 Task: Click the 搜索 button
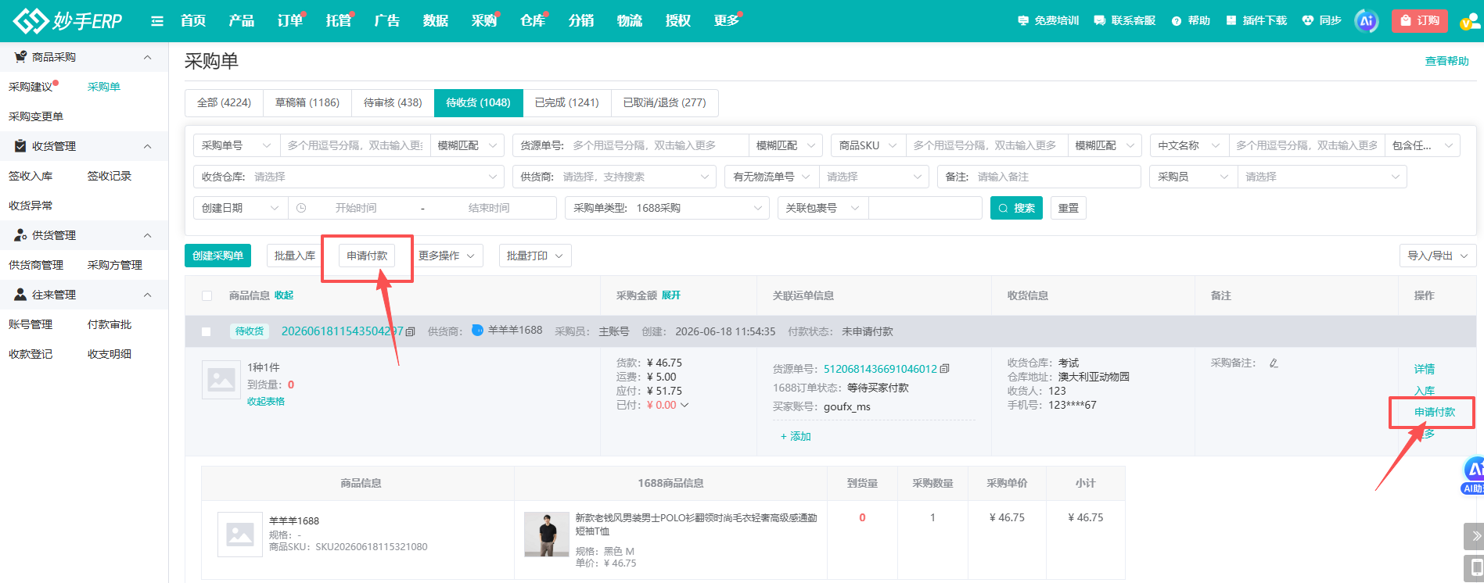click(x=1016, y=208)
